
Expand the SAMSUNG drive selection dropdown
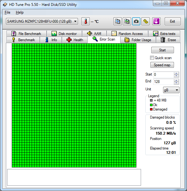tap(75, 21)
